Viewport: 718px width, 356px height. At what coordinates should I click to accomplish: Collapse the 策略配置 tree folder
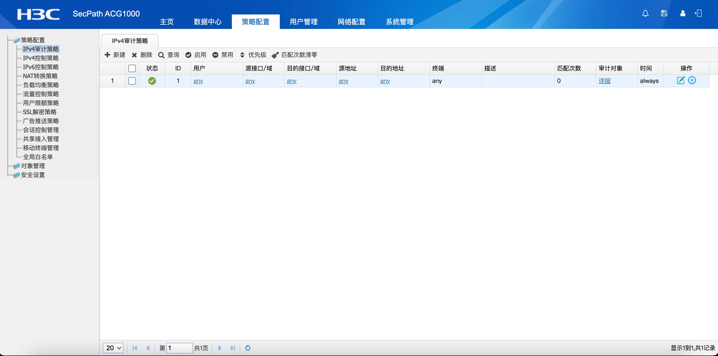click(x=33, y=40)
